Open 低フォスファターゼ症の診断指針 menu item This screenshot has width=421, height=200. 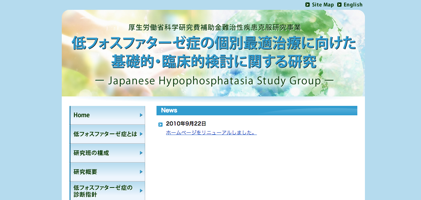[x=107, y=191]
